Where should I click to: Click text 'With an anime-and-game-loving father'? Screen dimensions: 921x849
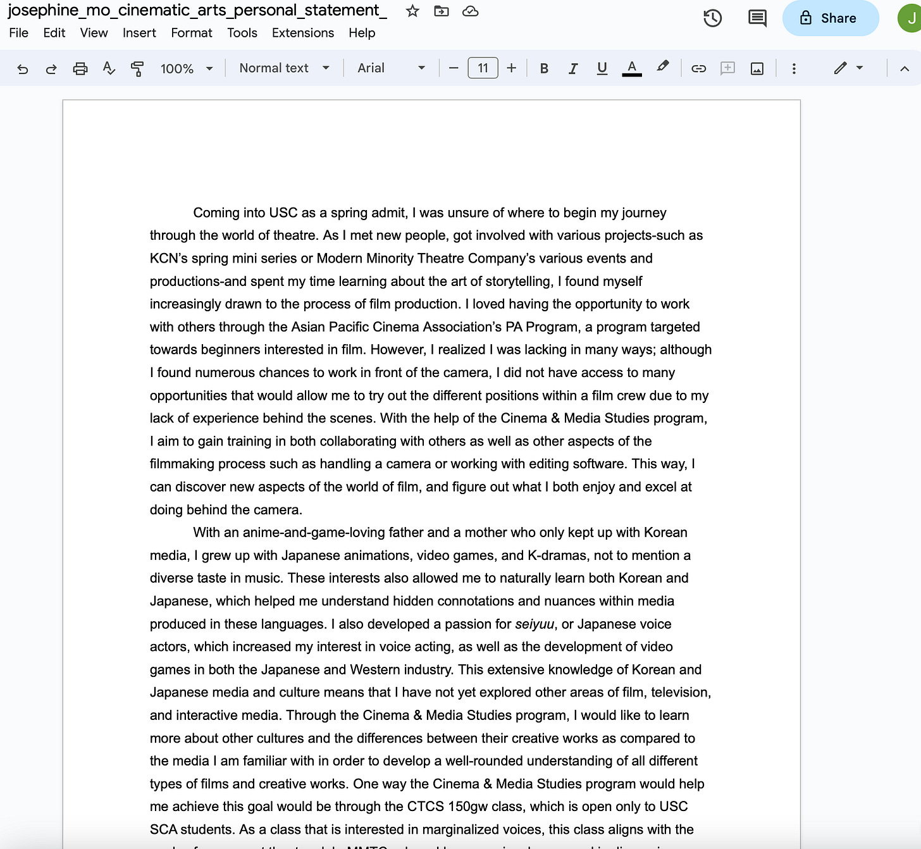click(x=309, y=533)
